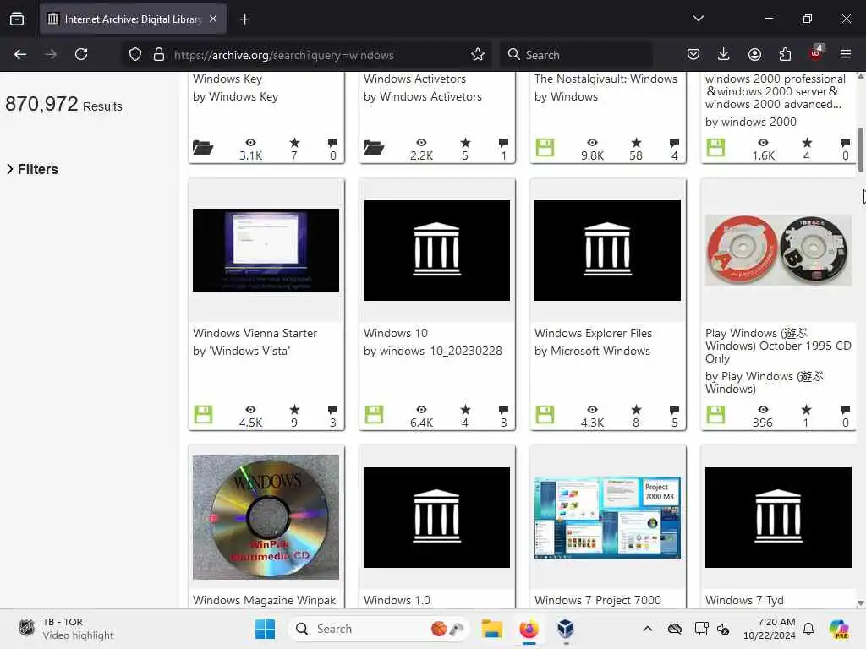866x649 pixels.
Task: Click 'by Microsoft Windows' creator text
Action: pos(592,351)
